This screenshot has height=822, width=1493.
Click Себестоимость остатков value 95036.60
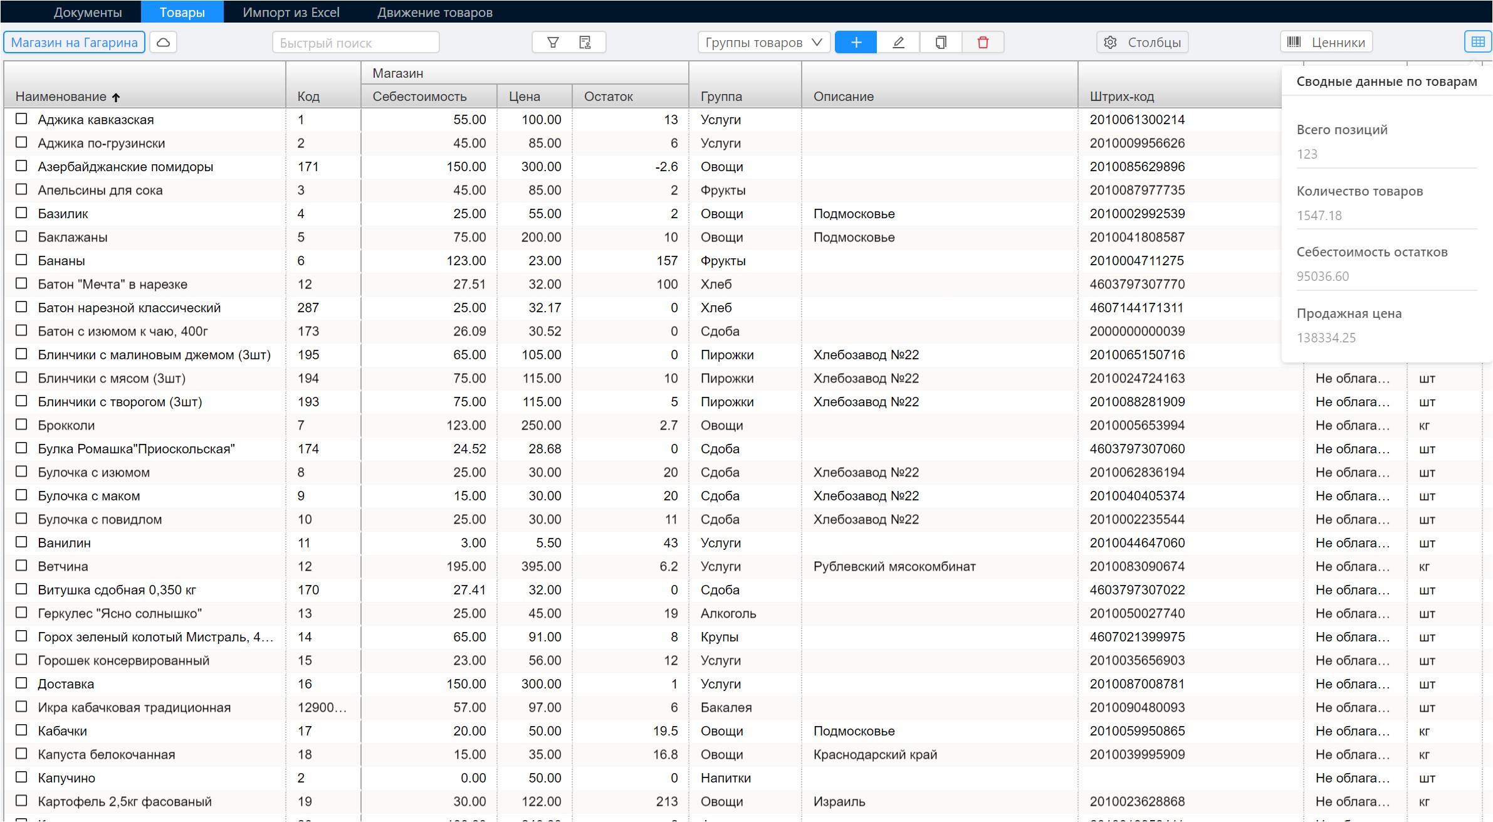[x=1323, y=277]
